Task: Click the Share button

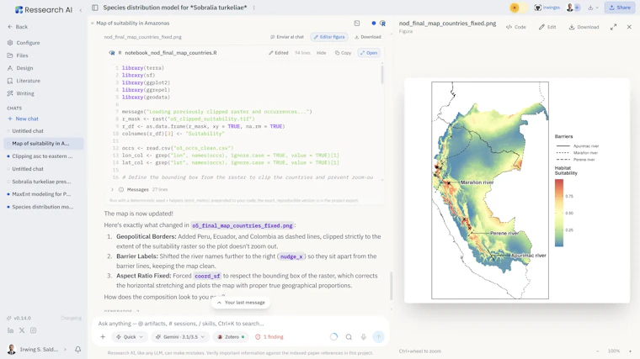Action: (x=620, y=8)
